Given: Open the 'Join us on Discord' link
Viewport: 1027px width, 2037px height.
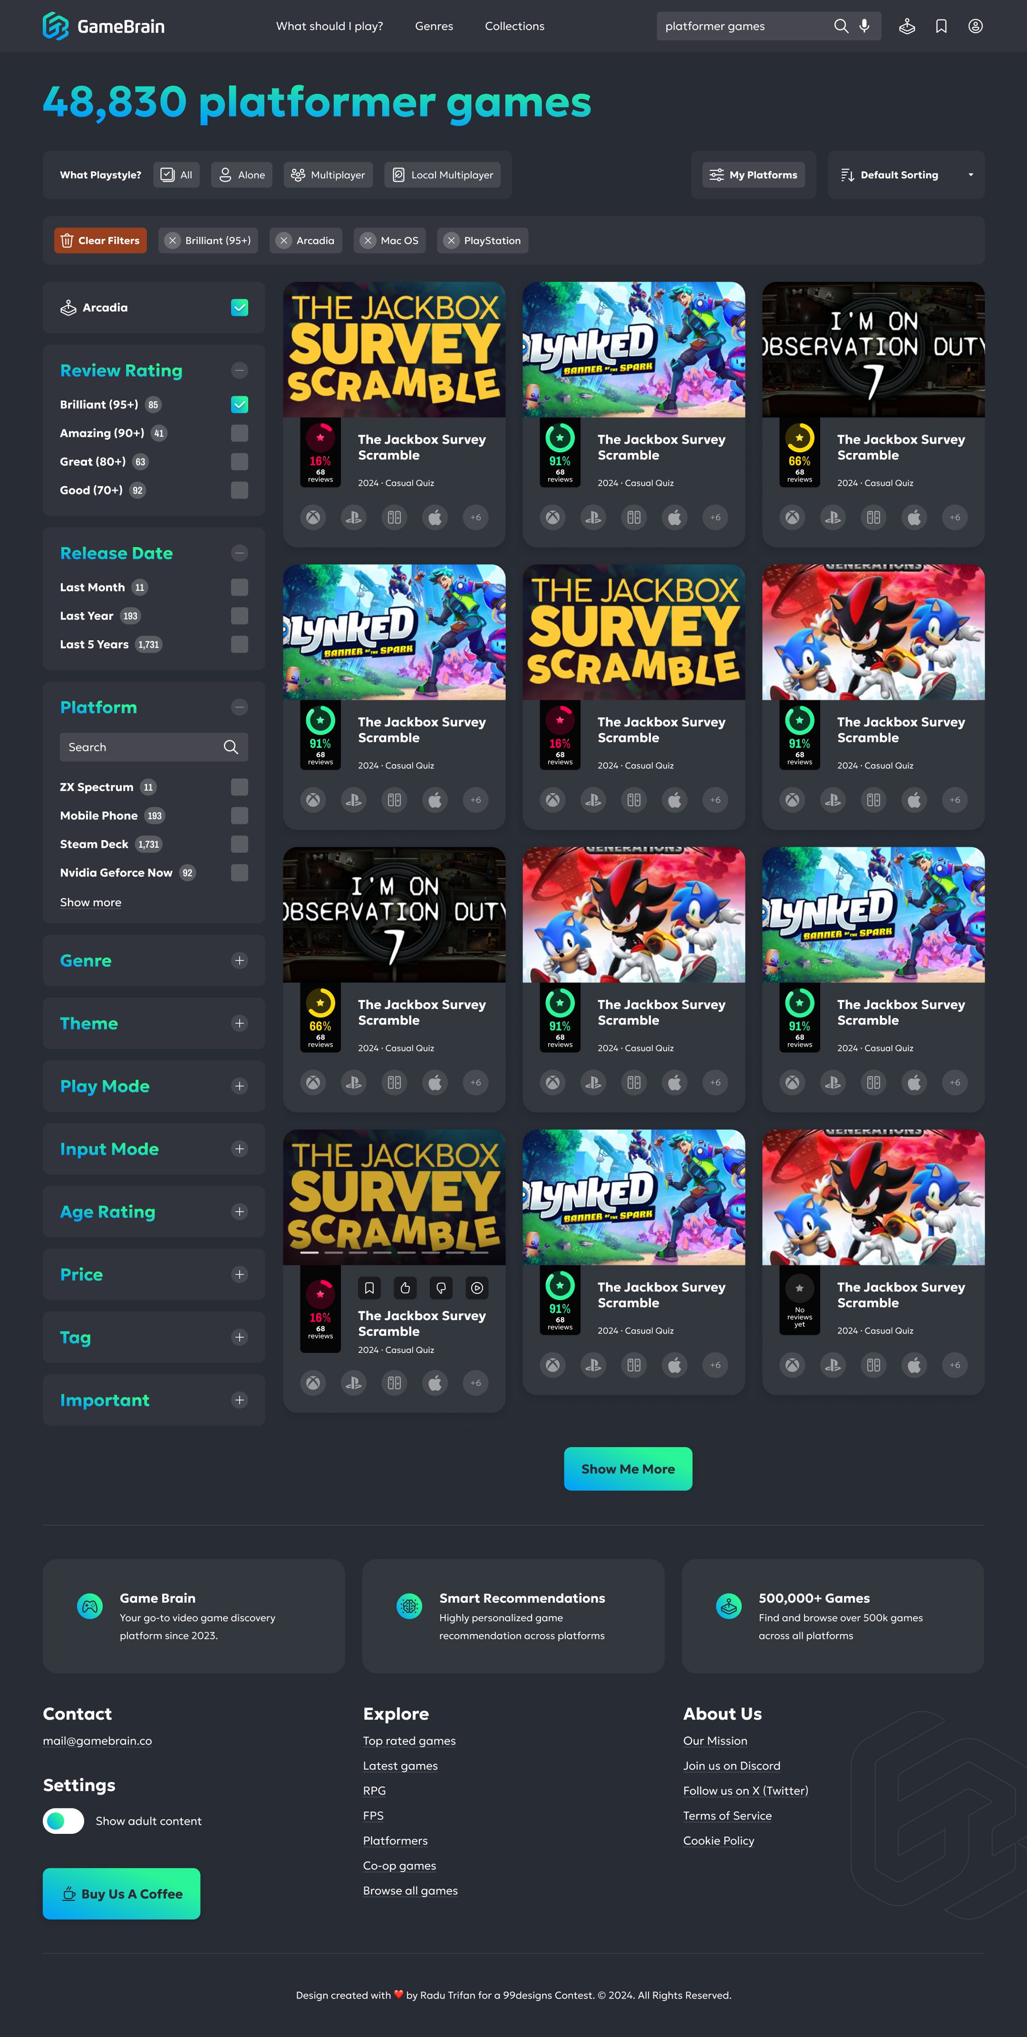Looking at the screenshot, I should 731,1766.
